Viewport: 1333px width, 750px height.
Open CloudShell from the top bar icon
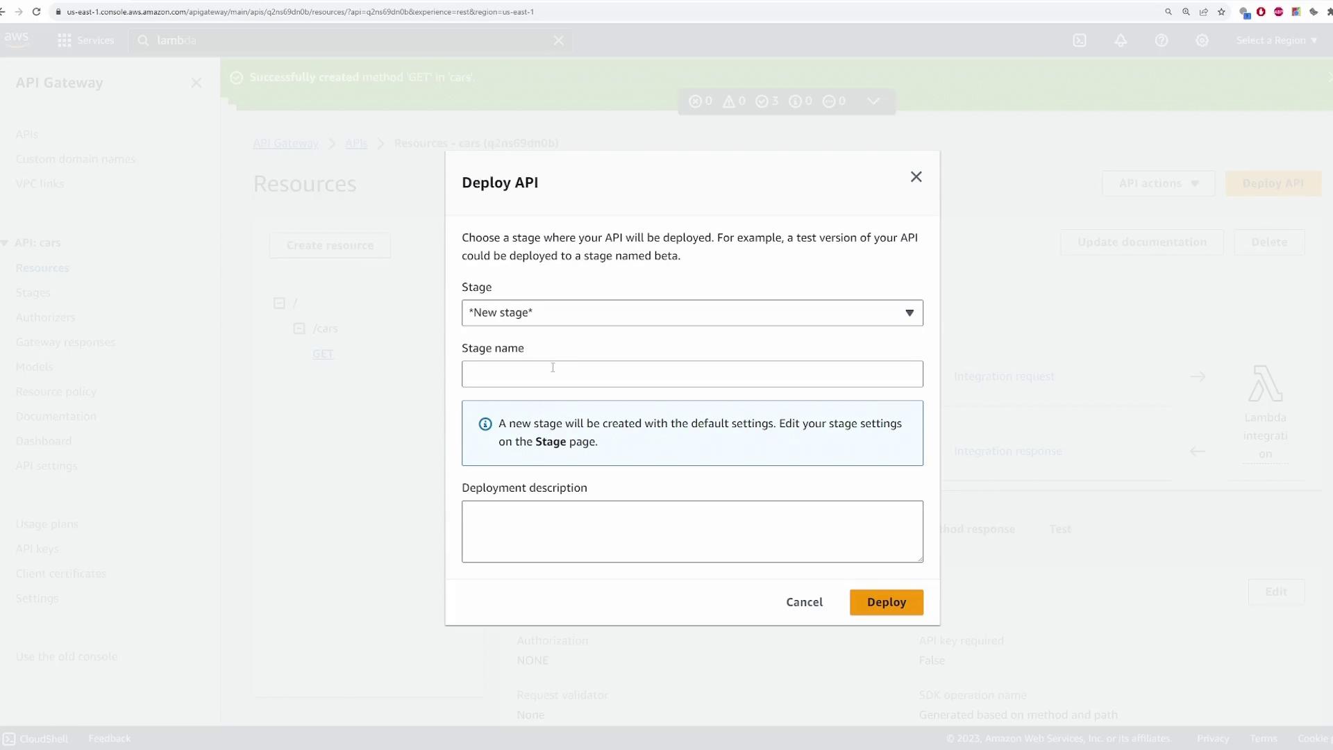coord(1080,40)
